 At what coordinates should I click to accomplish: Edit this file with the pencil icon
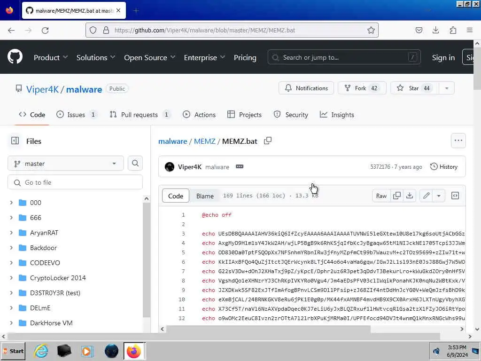pos(426,196)
